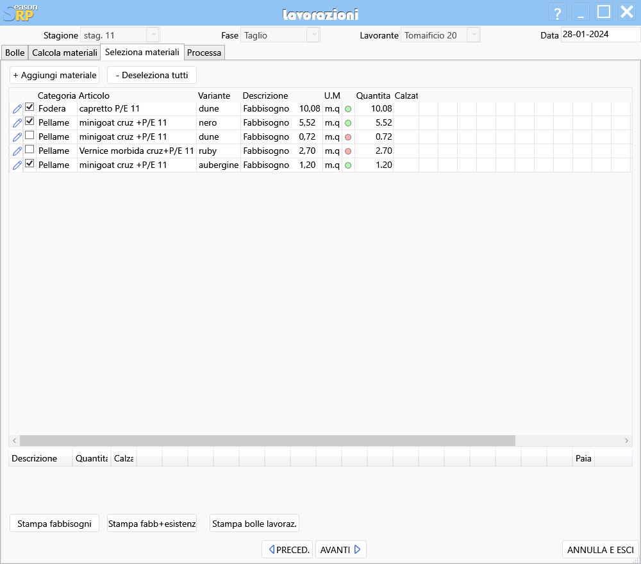Click green status dot in minigoat nero row
Viewport: 641px width, 564px height.
coord(348,123)
